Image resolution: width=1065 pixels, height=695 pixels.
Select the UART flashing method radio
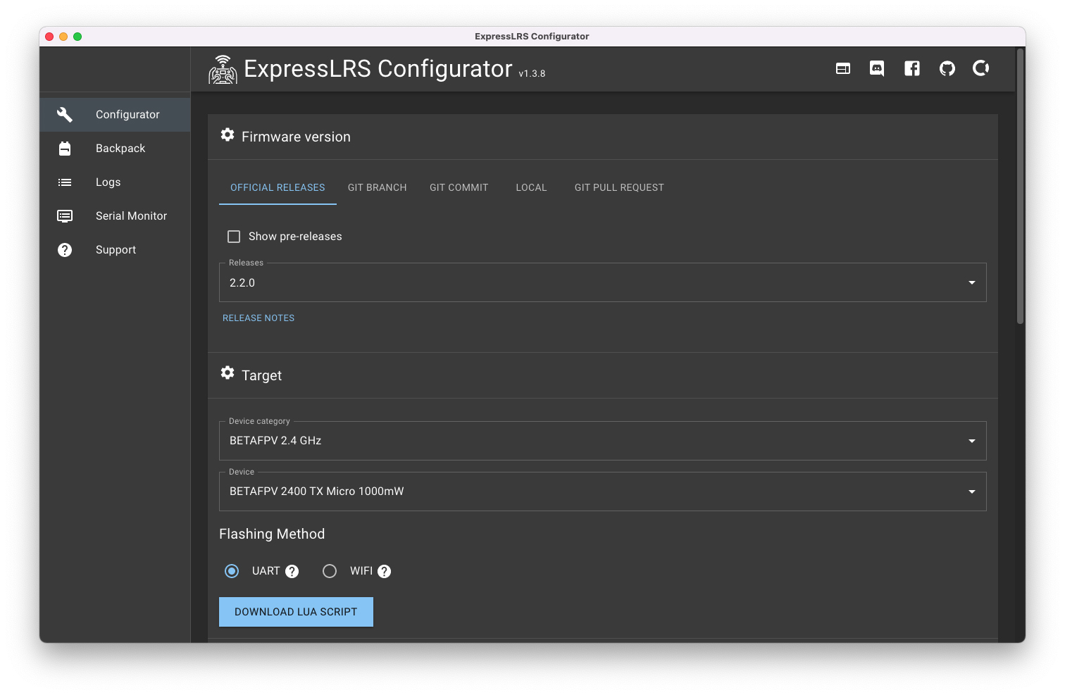pos(232,571)
